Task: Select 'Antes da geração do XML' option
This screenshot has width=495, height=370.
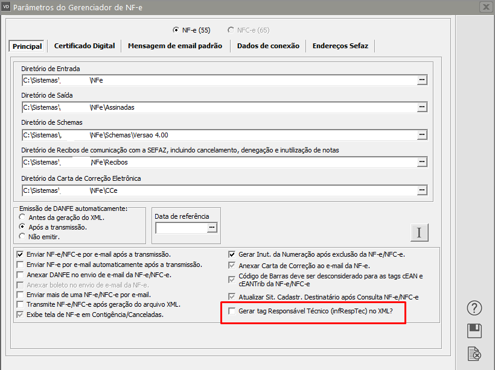Action: tap(23, 217)
